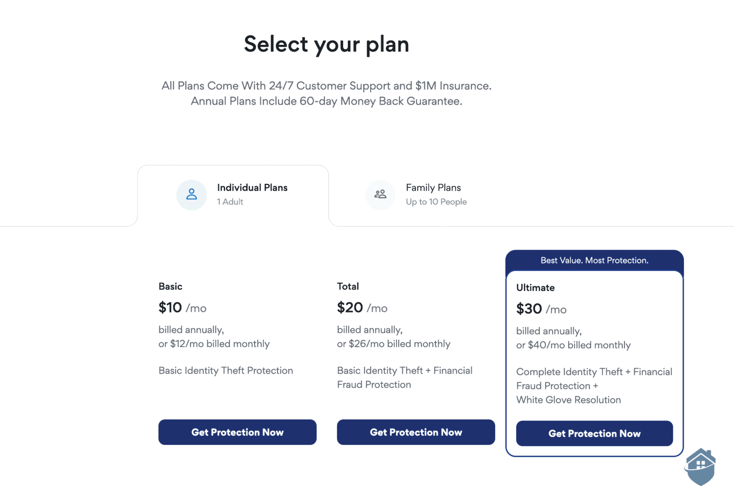Viewport: 734px width, 494px height.
Task: Click the Best Value. Most Protection banner
Action: tap(594, 260)
